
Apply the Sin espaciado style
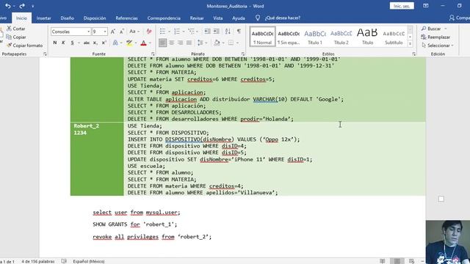tap(289, 37)
